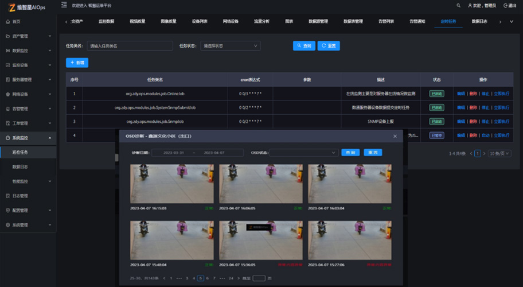Image resolution: width=523 pixels, height=287 pixels.
Task: Click the 任务类名 input field
Action: pos(130,46)
